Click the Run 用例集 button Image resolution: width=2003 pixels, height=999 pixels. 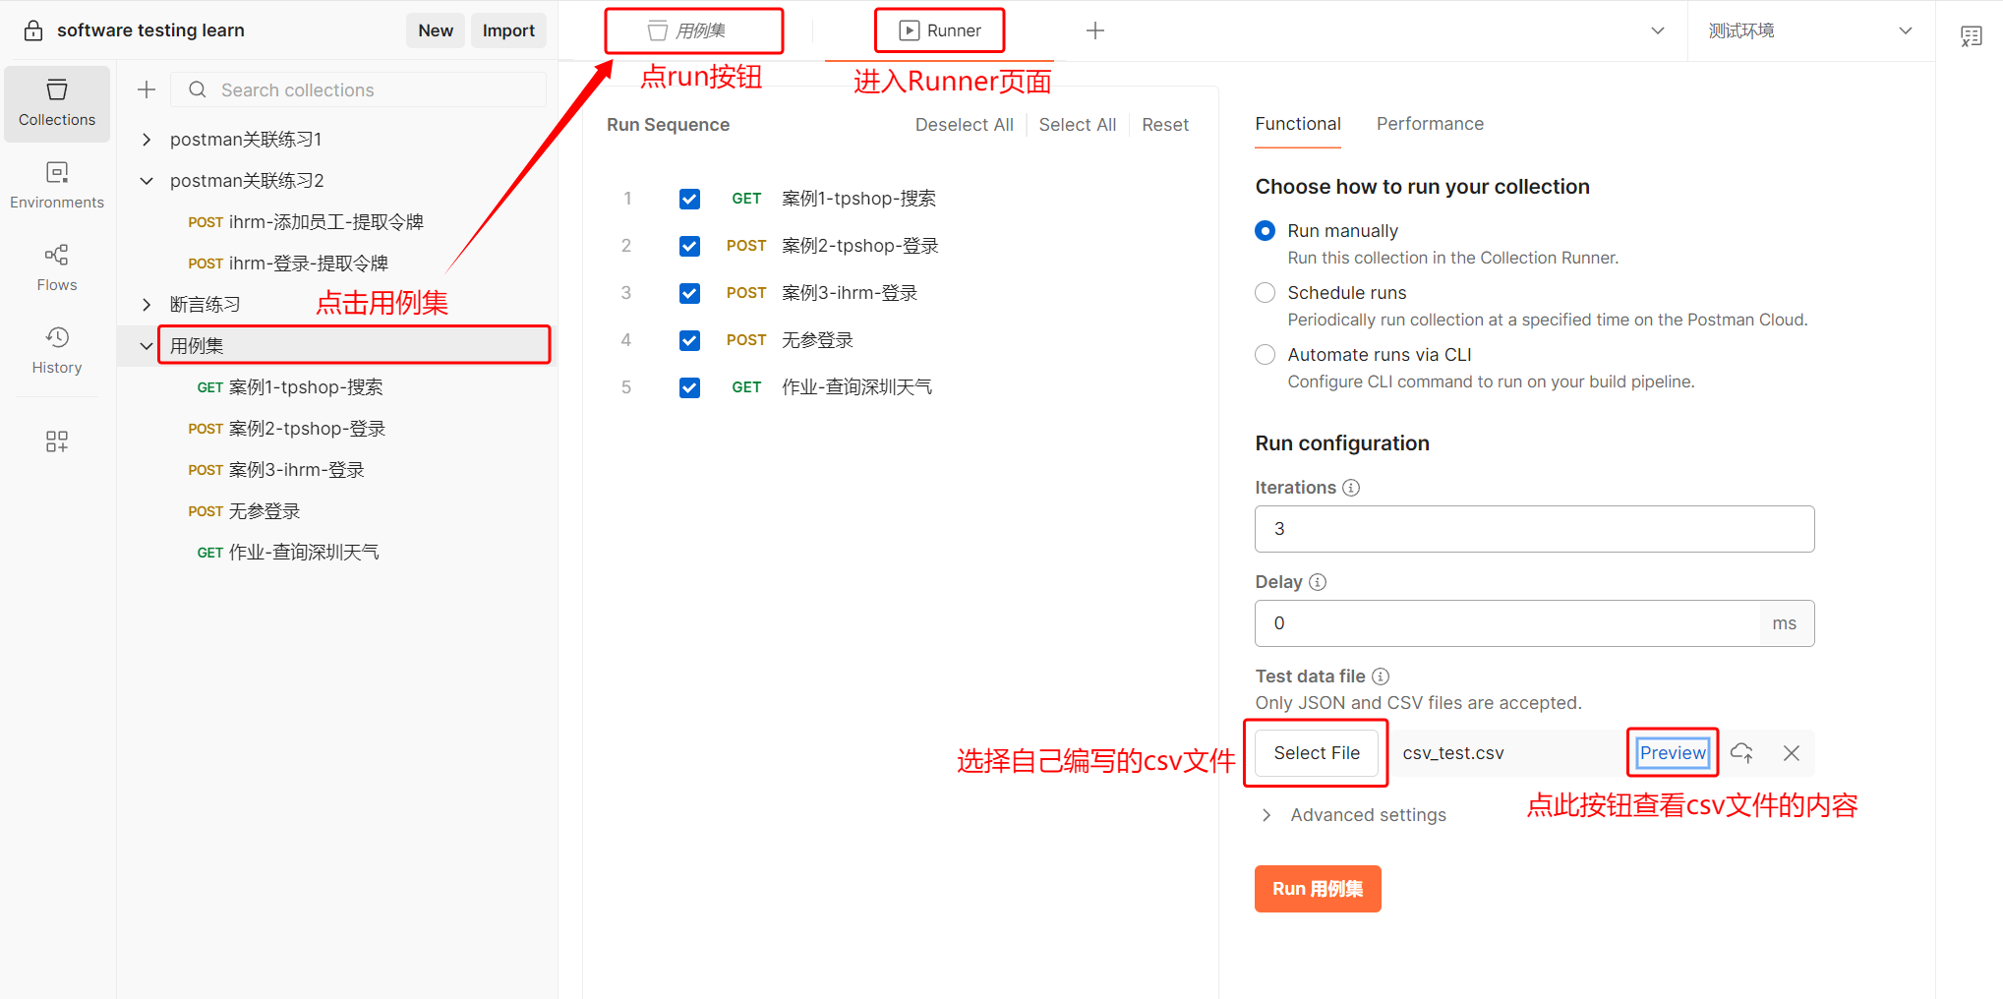(1318, 889)
